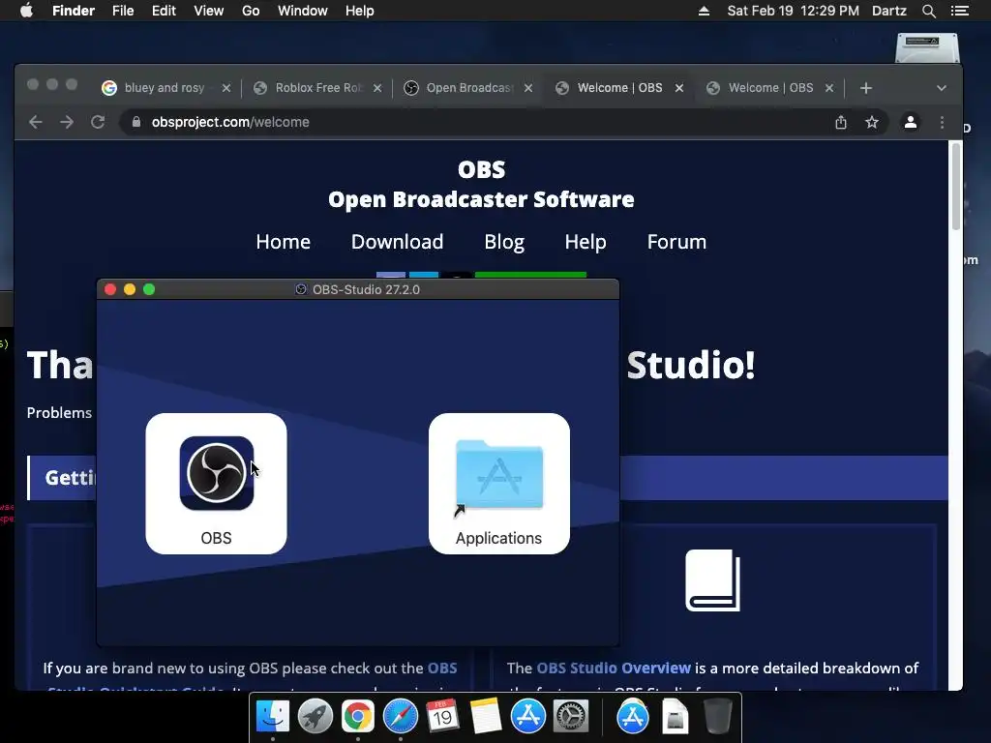
Task: Bookmark this page with the star icon
Action: 872,122
